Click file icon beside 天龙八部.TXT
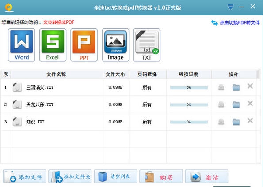Viewport: 263px width, 187px height. coord(17,105)
